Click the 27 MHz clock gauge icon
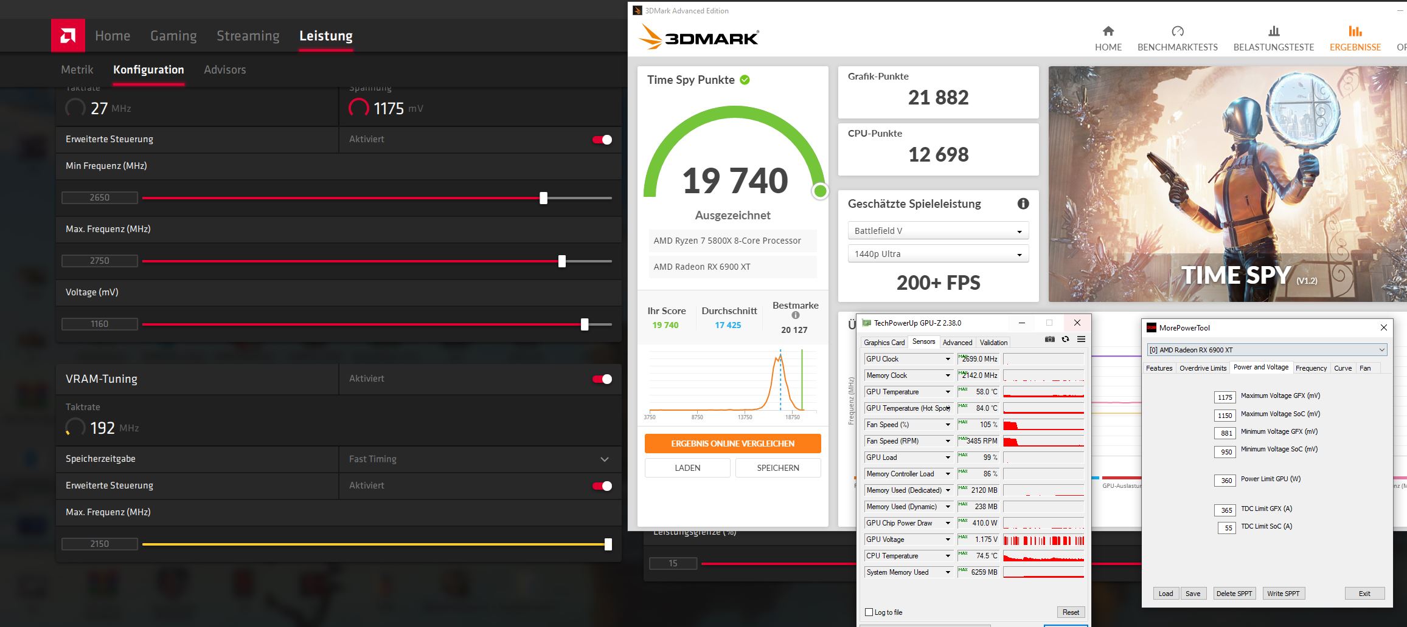Viewport: 1407px width, 627px height. coord(75,108)
